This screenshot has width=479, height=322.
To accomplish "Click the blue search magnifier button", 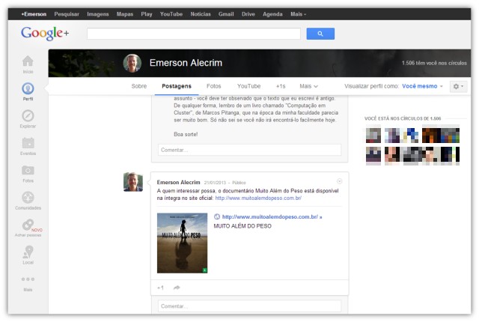I will pos(320,34).
